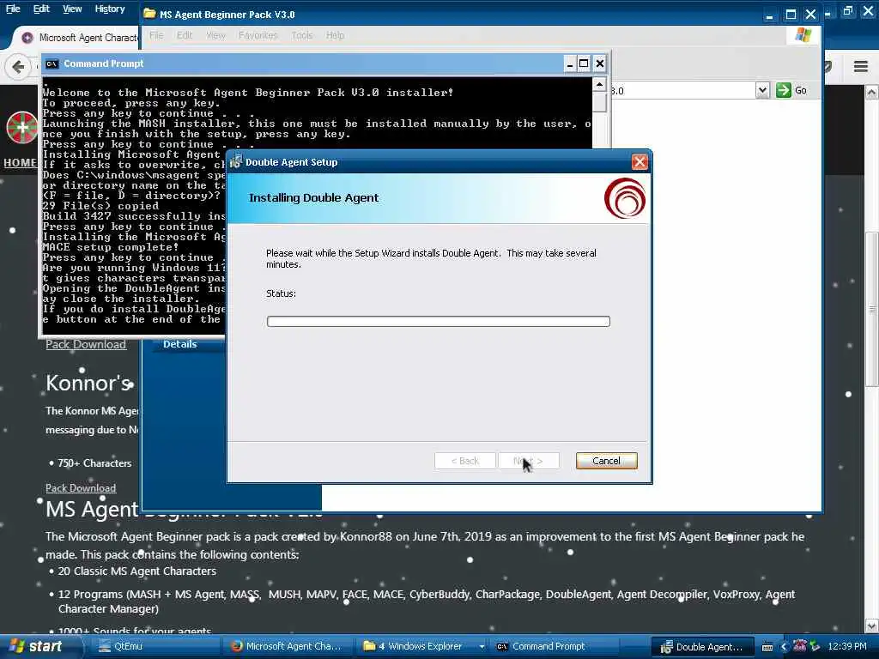Close the Command Prompt window
The height and width of the screenshot is (659, 879).
point(599,63)
